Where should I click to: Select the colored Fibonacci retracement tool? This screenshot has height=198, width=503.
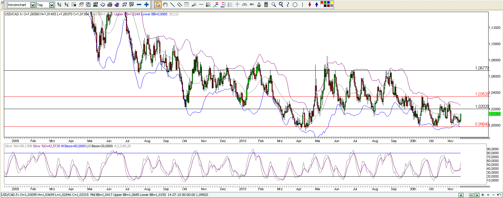(x=216, y=5)
